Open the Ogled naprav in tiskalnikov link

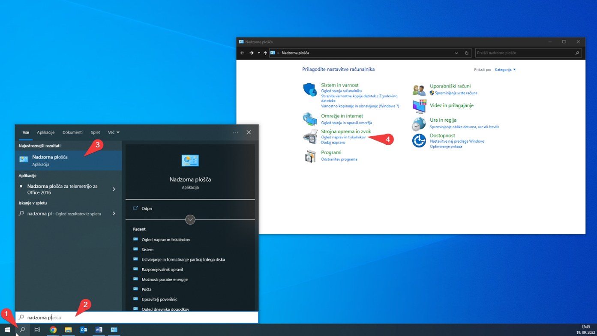pos(343,137)
